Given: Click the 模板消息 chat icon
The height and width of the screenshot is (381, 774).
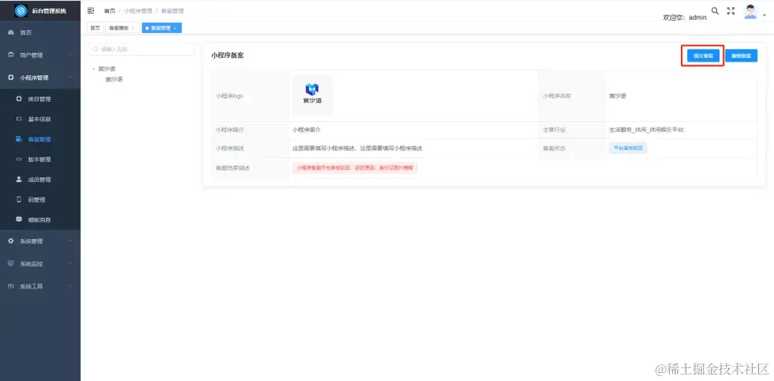Looking at the screenshot, I should point(19,220).
